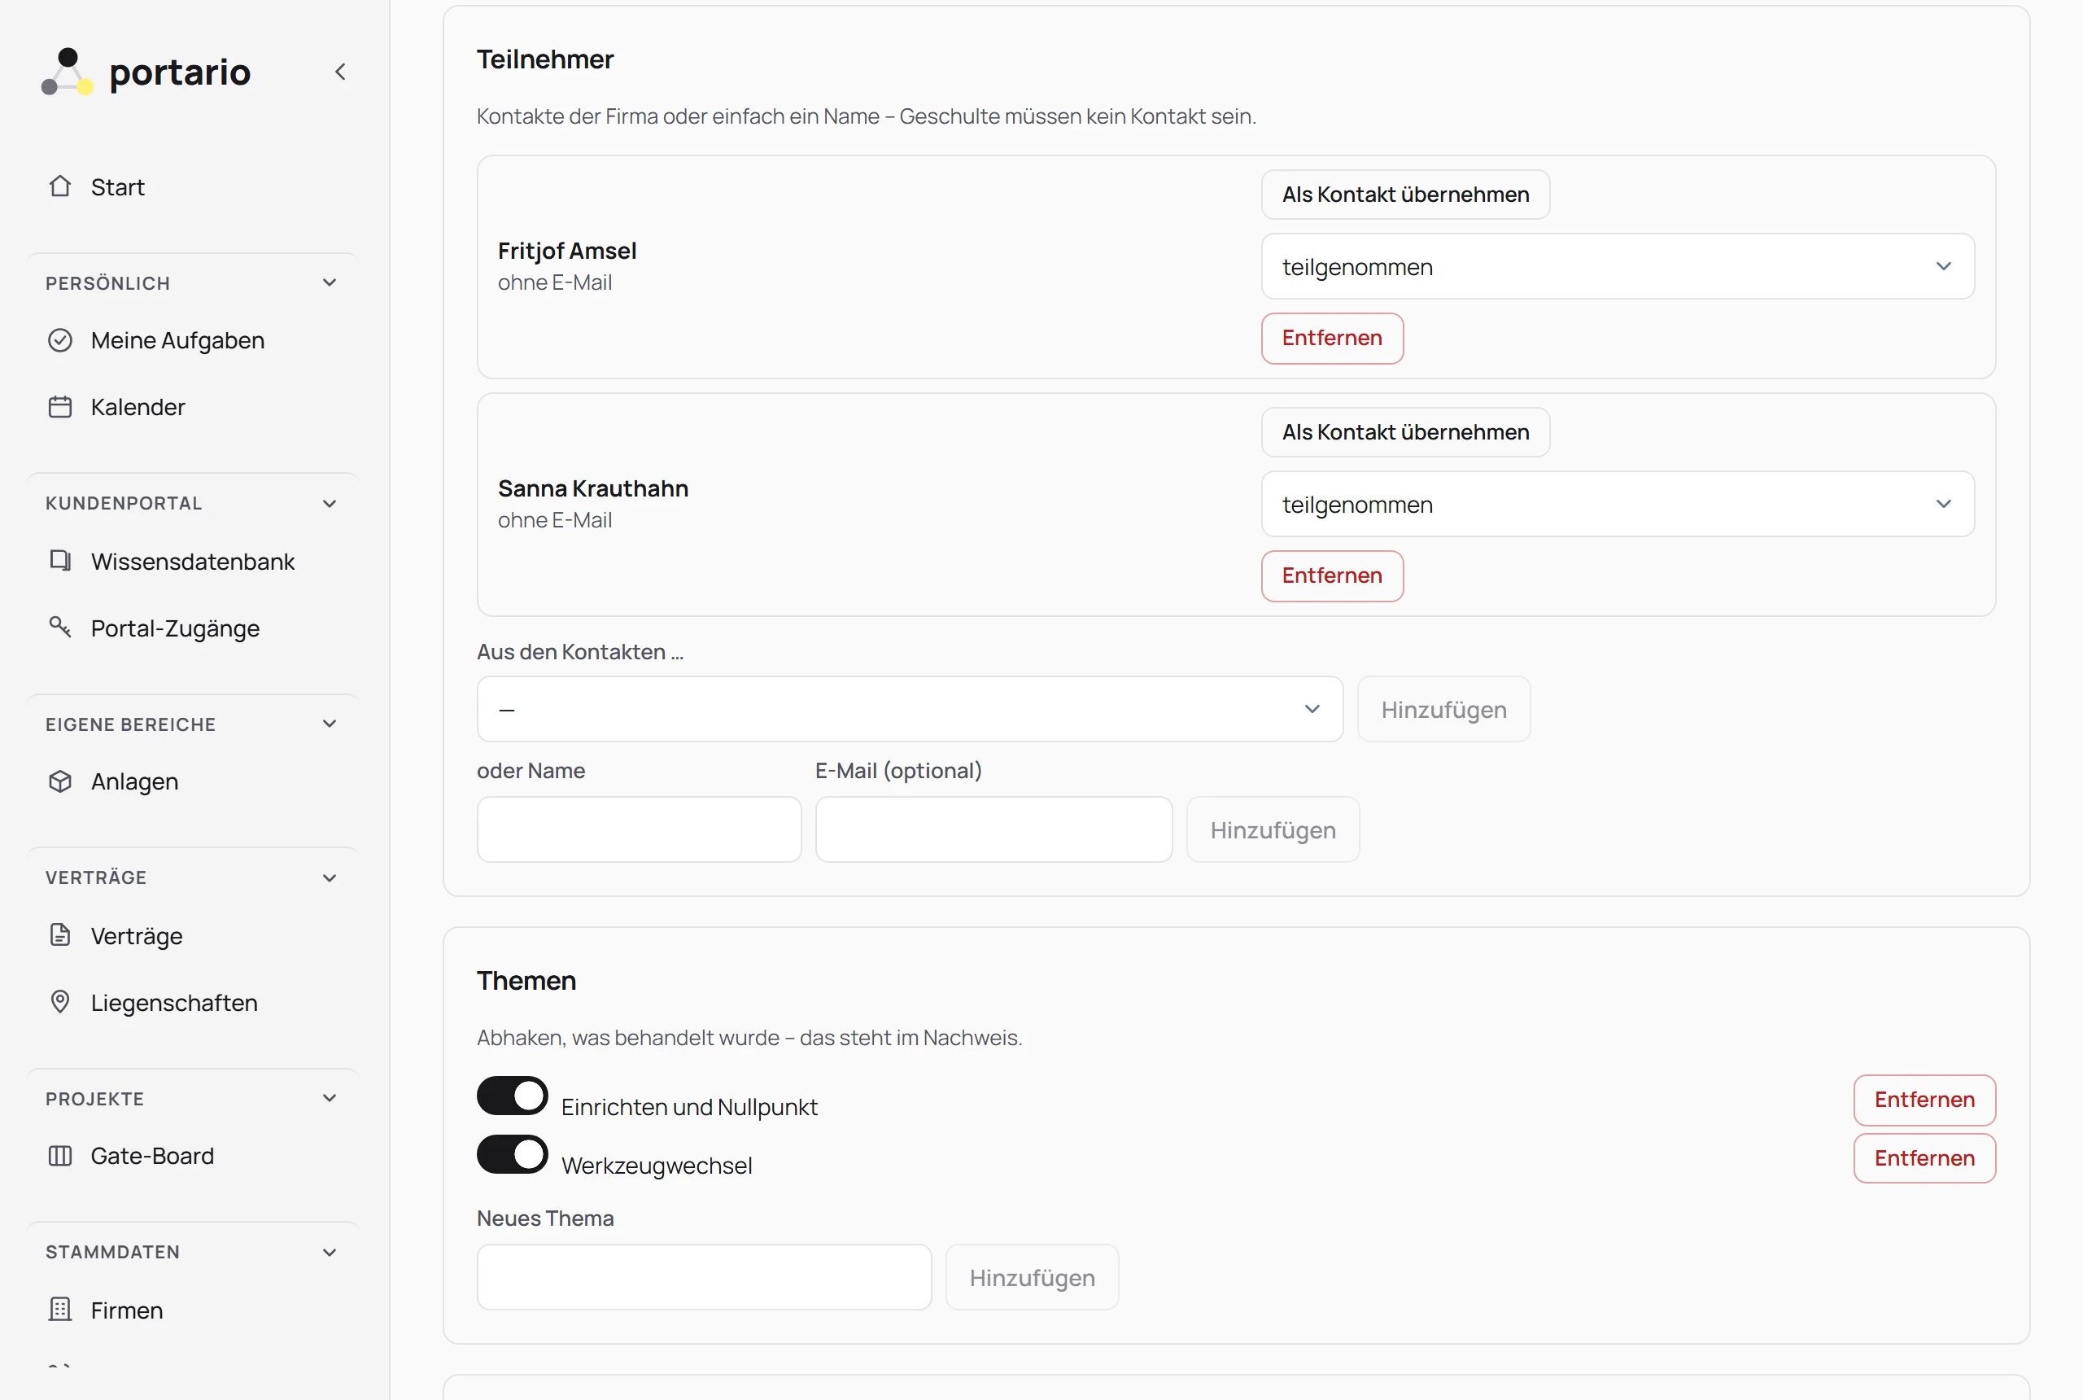This screenshot has width=2083, height=1400.
Task: Remove the Einrichten und Nullpunkt topic
Action: [1924, 1100]
